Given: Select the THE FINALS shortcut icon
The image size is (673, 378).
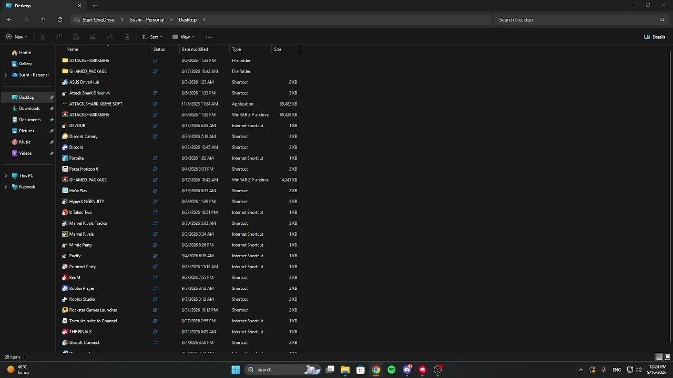Looking at the screenshot, I should click(x=65, y=332).
